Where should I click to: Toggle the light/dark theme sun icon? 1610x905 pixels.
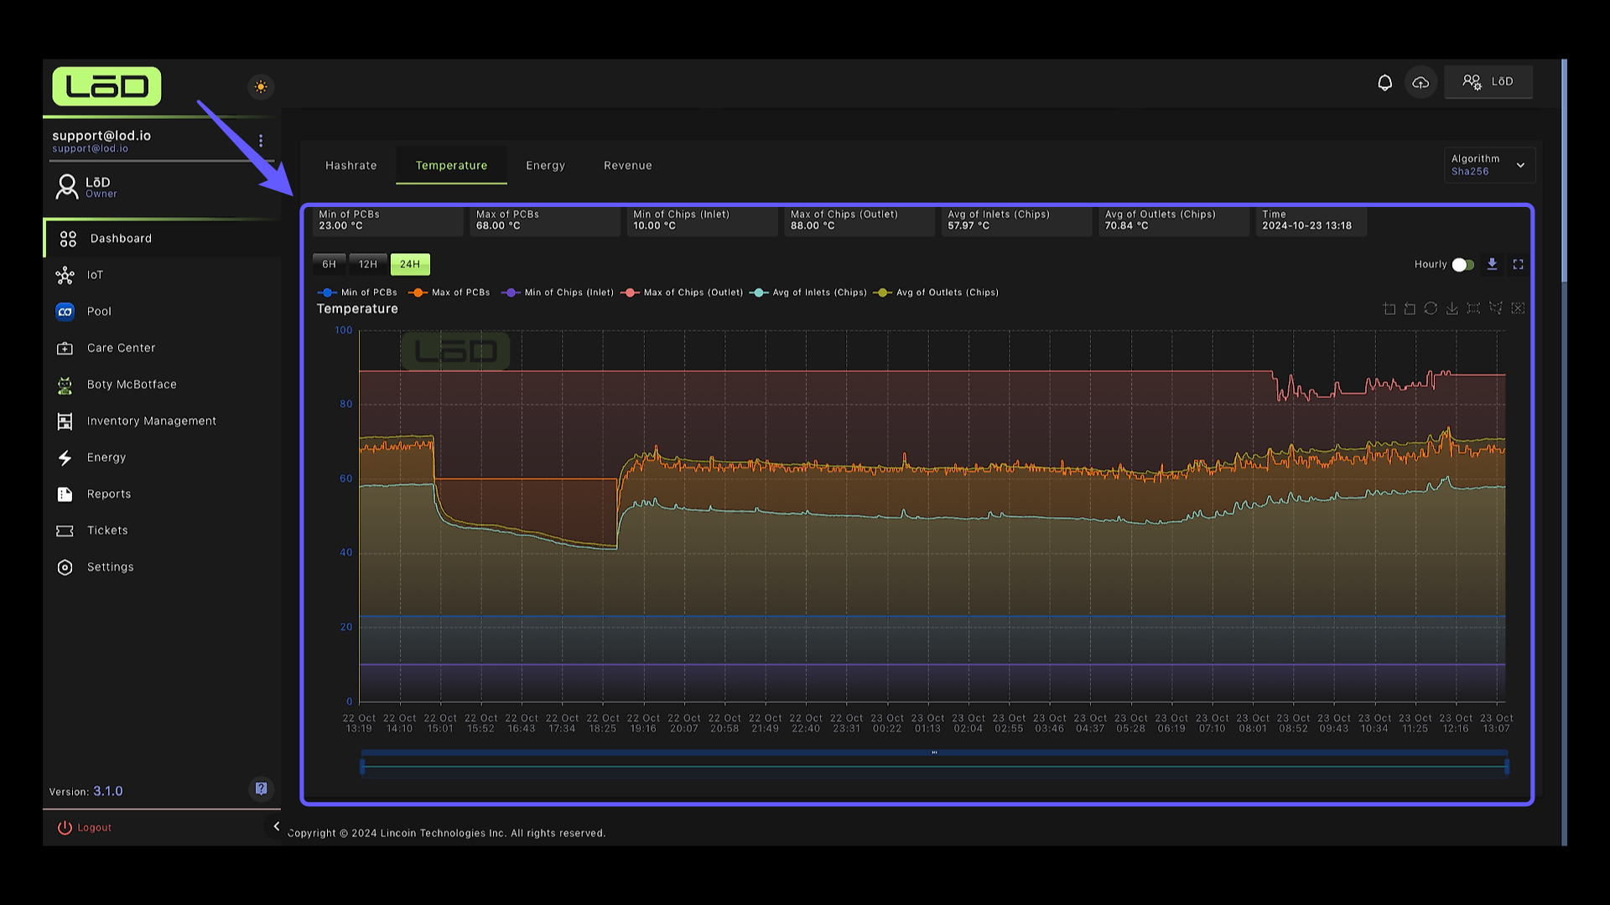261,87
